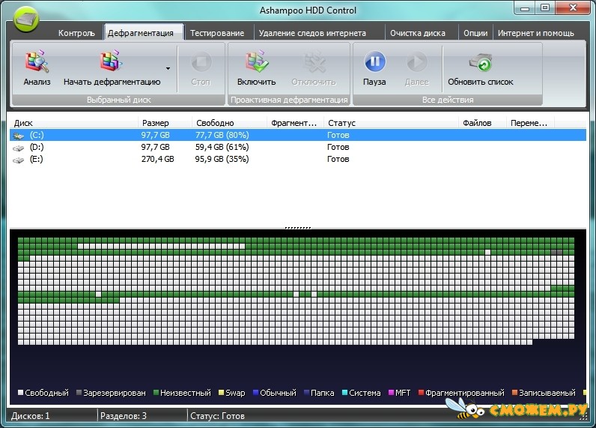The width and height of the screenshot is (596, 428).
Task: Click the Зарезервирован legend swatch
Action: [79, 392]
